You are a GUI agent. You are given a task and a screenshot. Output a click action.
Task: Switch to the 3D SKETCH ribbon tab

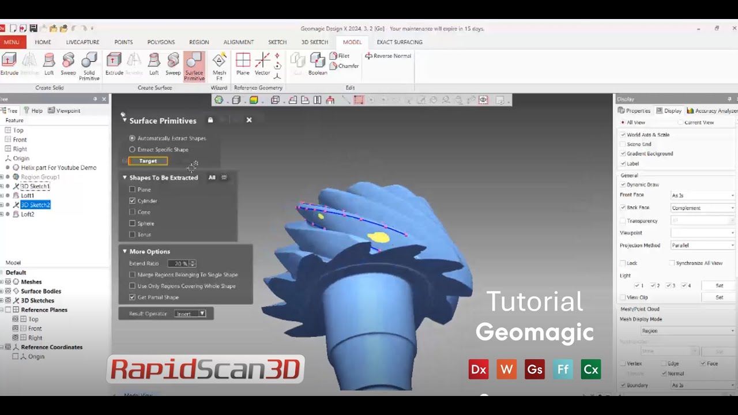pyautogui.click(x=315, y=42)
